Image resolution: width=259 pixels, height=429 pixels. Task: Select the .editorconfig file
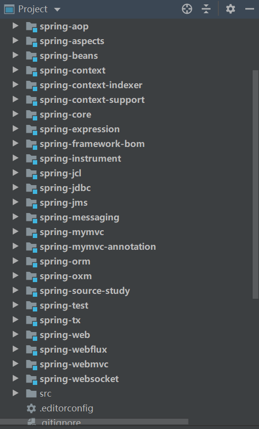pyautogui.click(x=67, y=408)
